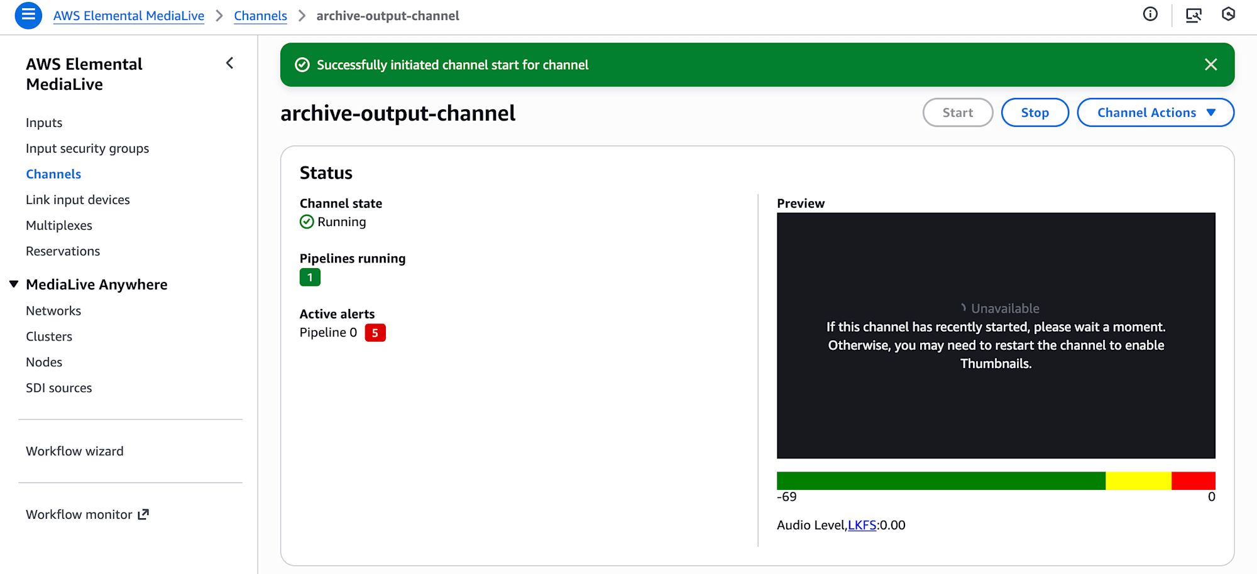Image resolution: width=1257 pixels, height=574 pixels.
Task: Open the CloudShell screen icon
Action: (x=1194, y=15)
